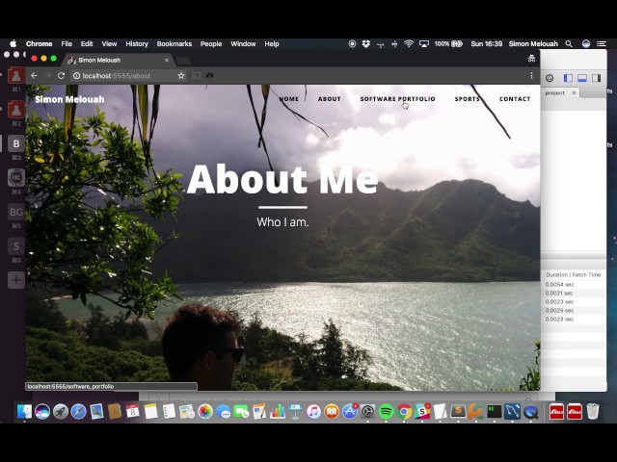The image size is (617, 462).
Task: Select the BG workspace in sidebar
Action: point(16,212)
